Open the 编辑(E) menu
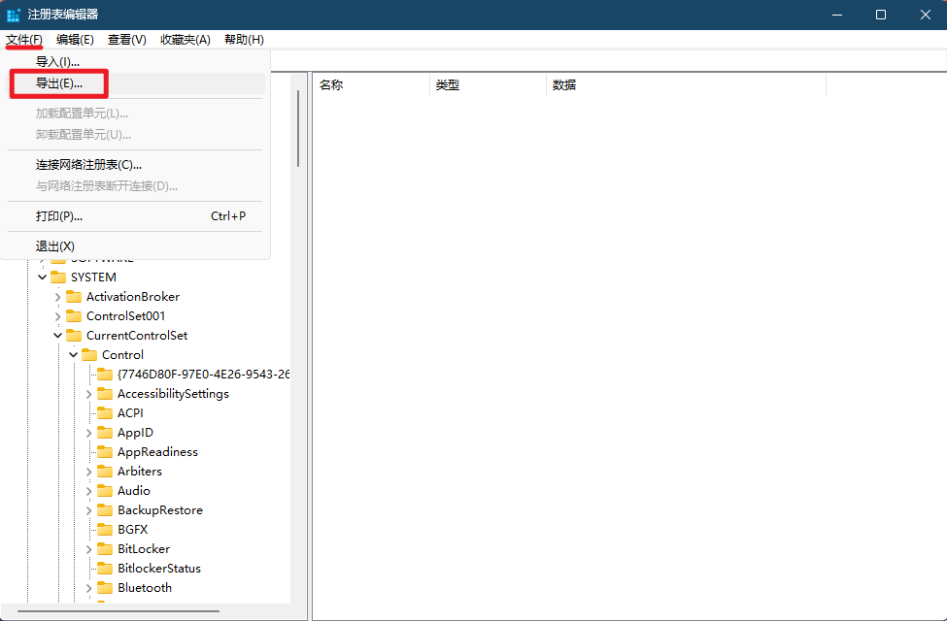947x621 pixels. (75, 40)
